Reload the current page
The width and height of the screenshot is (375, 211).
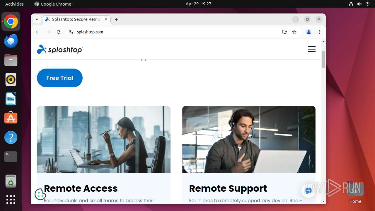click(59, 32)
